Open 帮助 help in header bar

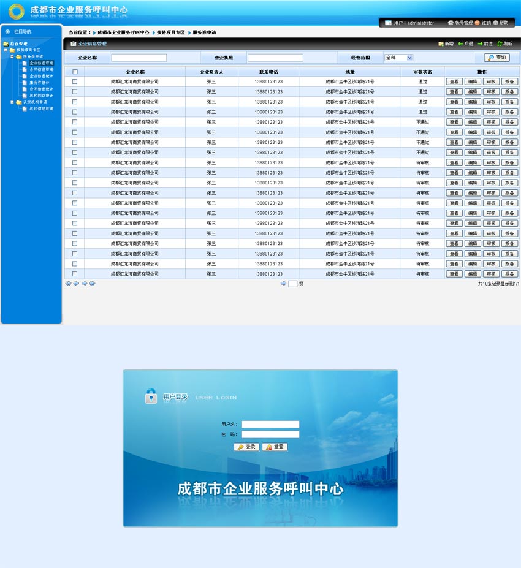(495, 23)
